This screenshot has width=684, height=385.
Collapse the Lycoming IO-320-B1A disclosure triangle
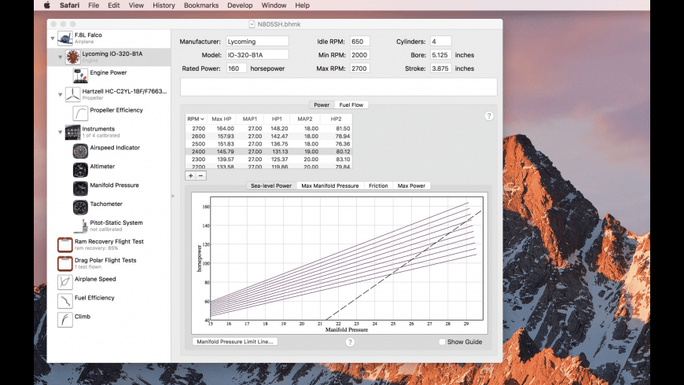tap(61, 57)
